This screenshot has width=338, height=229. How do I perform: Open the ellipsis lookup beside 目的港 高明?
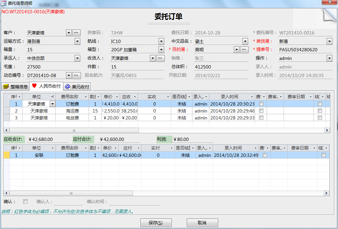pos(244,50)
